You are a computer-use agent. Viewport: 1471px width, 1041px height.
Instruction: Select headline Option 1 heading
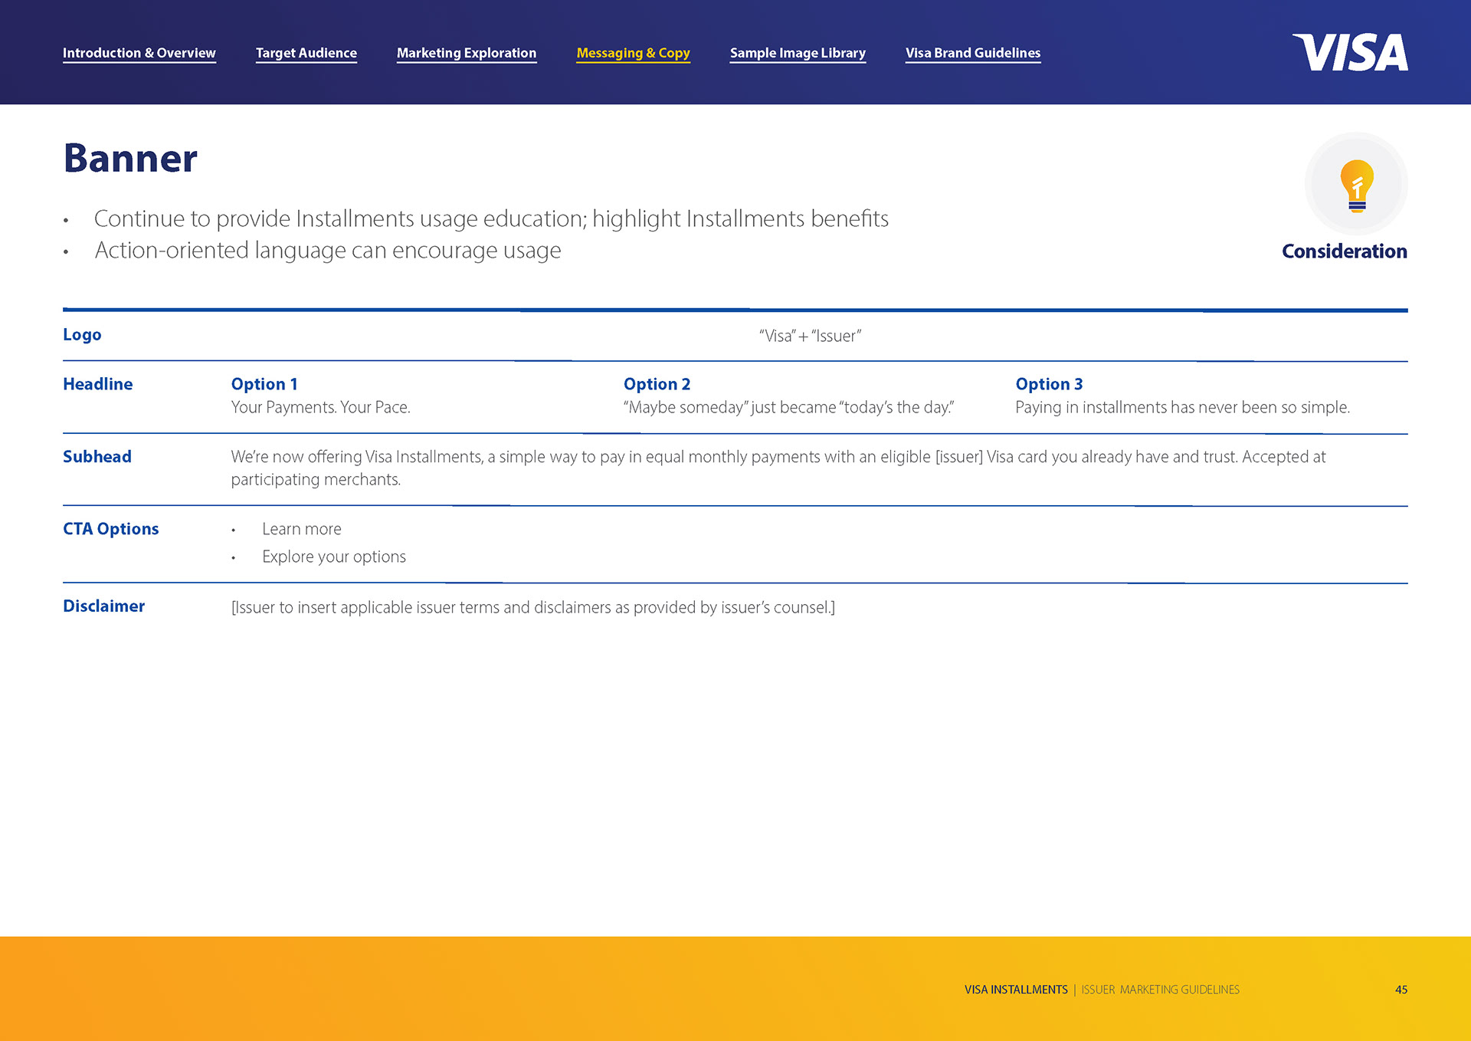click(264, 384)
